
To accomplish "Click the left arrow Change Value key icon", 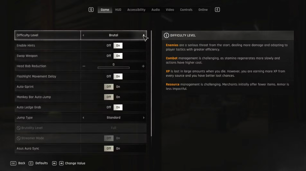I will [x=54, y=163].
